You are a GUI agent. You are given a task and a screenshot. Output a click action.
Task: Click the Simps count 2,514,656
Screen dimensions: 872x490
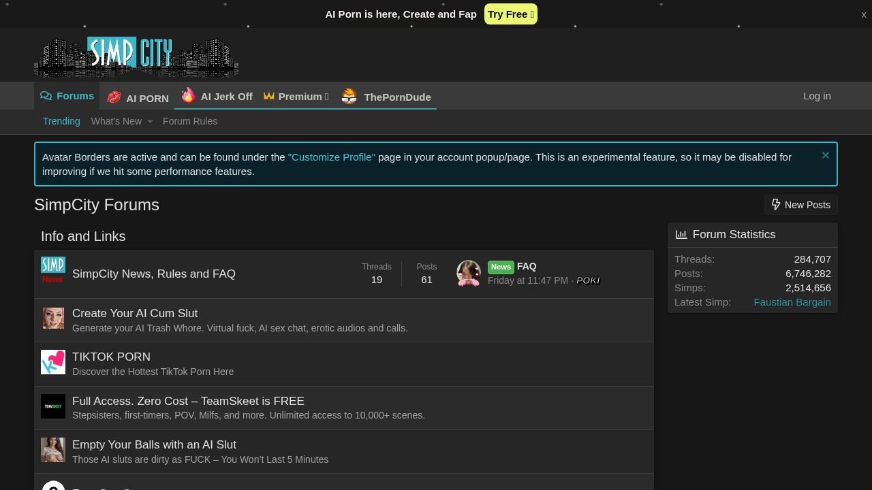pos(808,288)
